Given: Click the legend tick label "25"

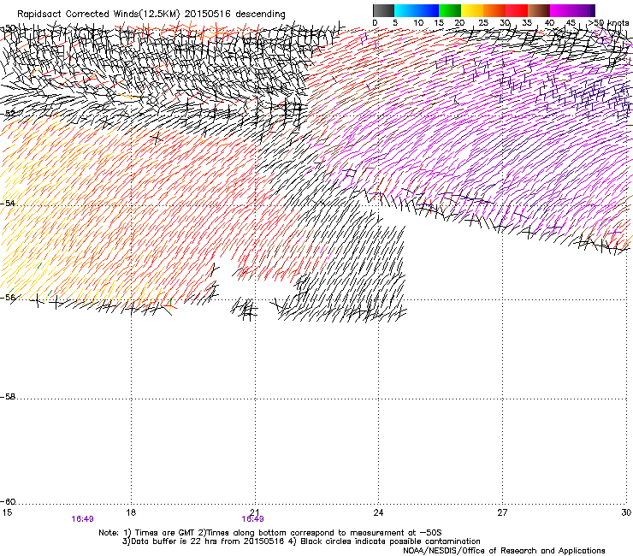Looking at the screenshot, I should point(483,23).
